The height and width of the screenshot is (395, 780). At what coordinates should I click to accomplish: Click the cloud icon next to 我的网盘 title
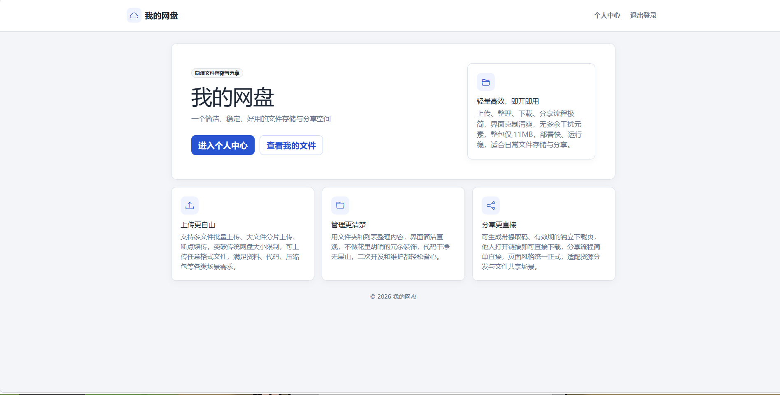click(134, 15)
